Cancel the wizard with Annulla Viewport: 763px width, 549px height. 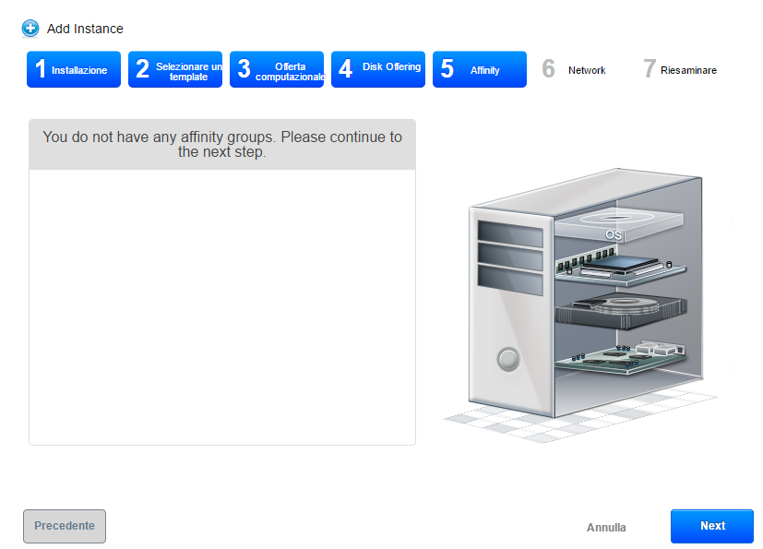coord(606,528)
